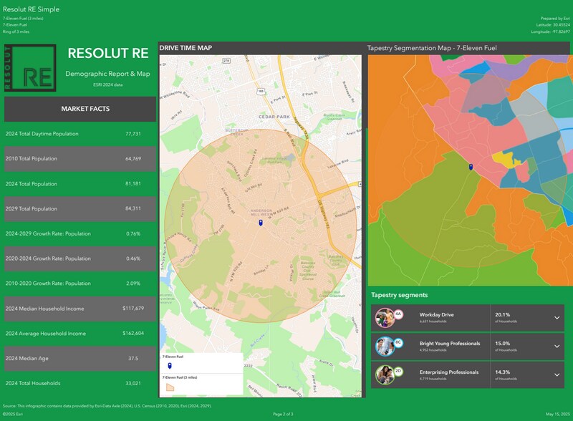Click the Workday Drive segment photo
The width and height of the screenshot is (573, 421).
pos(384,317)
